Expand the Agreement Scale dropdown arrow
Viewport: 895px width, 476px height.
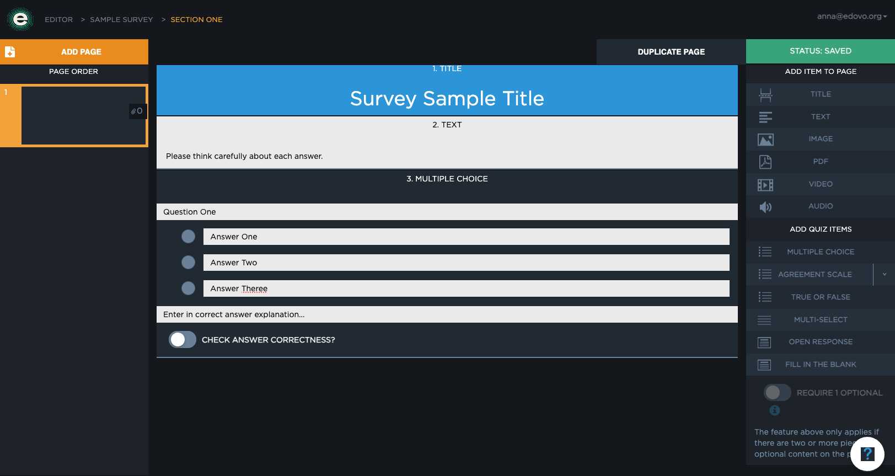pyautogui.click(x=885, y=274)
